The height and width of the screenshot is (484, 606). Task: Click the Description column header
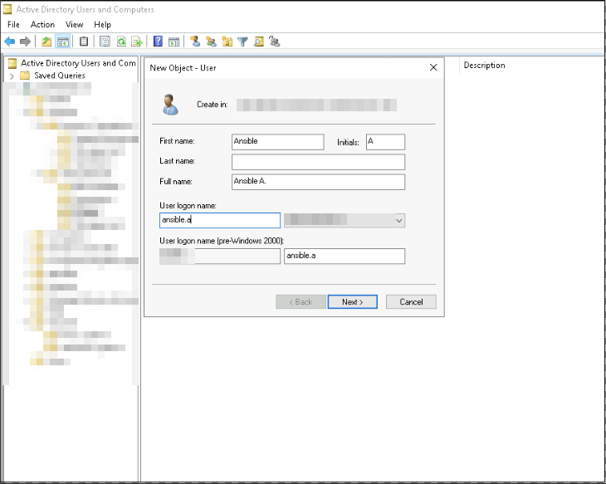pyautogui.click(x=484, y=66)
